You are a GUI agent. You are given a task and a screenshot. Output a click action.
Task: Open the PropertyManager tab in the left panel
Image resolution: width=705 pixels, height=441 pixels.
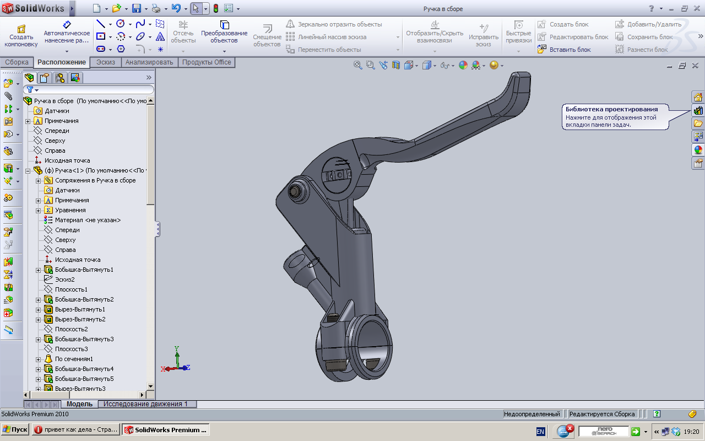[x=45, y=78]
